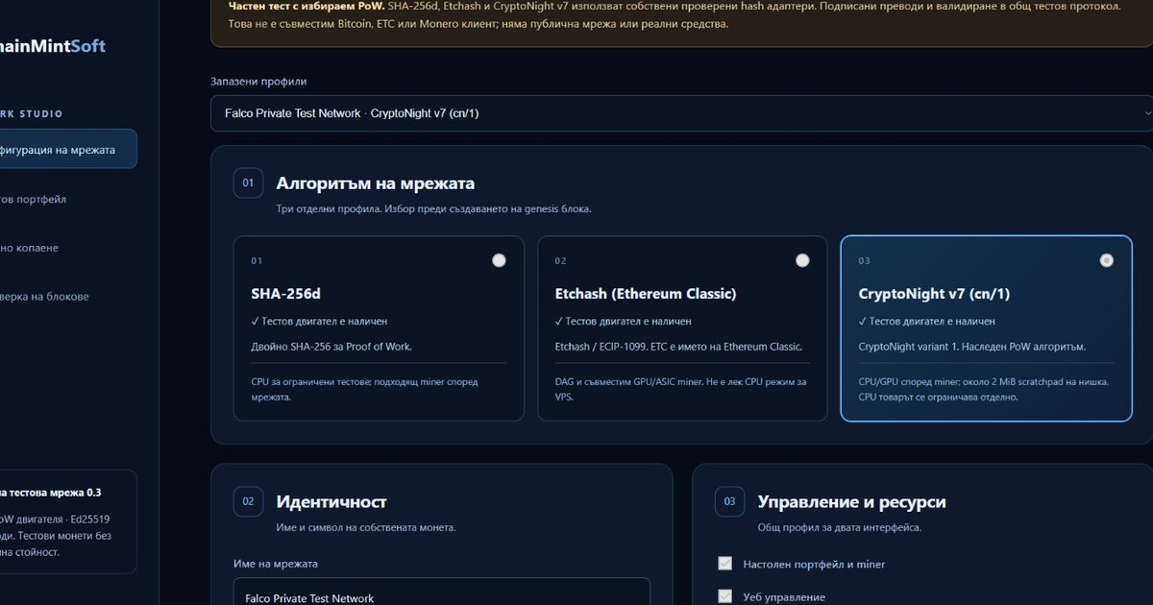The width and height of the screenshot is (1153, 605).
Task: Click the DAG and GPU/ASIC miner note
Action: [680, 389]
